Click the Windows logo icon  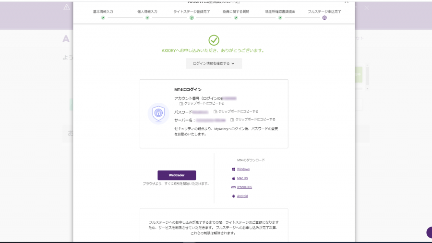(234, 169)
